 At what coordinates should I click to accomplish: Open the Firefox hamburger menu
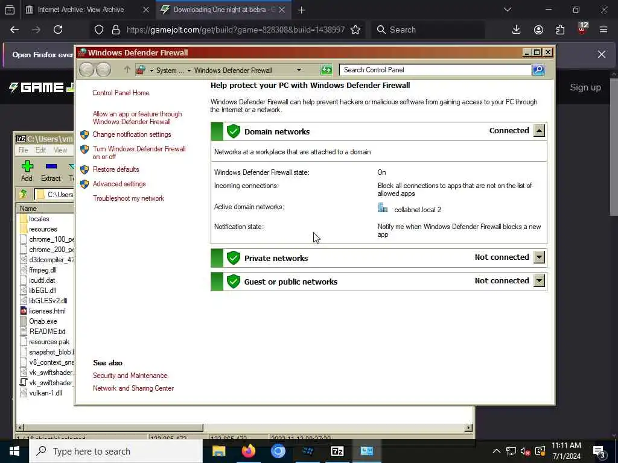click(604, 30)
